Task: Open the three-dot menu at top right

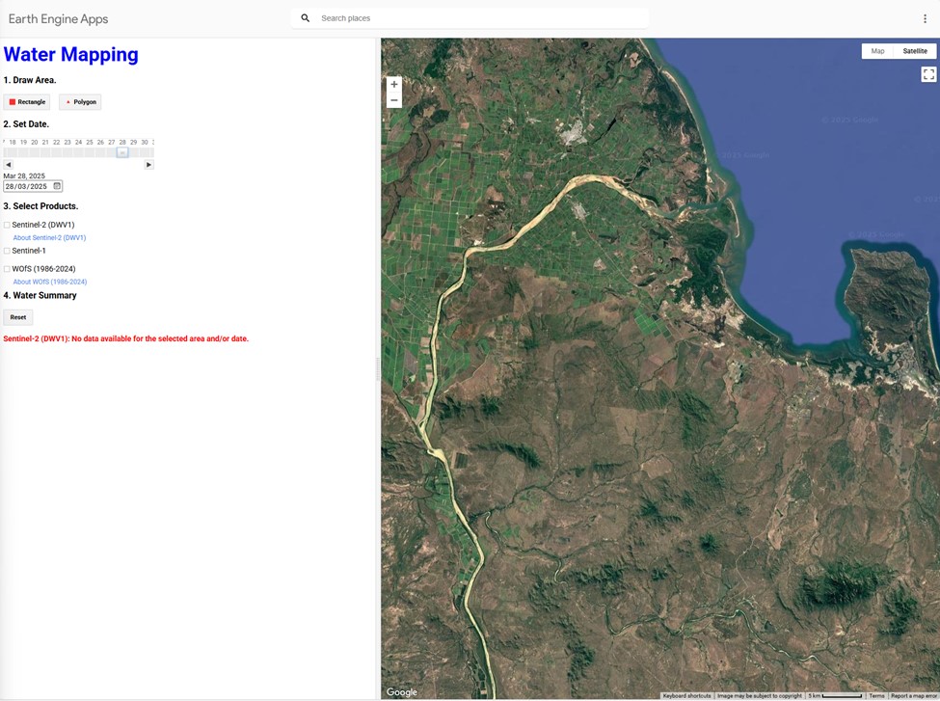Action: pyautogui.click(x=925, y=18)
